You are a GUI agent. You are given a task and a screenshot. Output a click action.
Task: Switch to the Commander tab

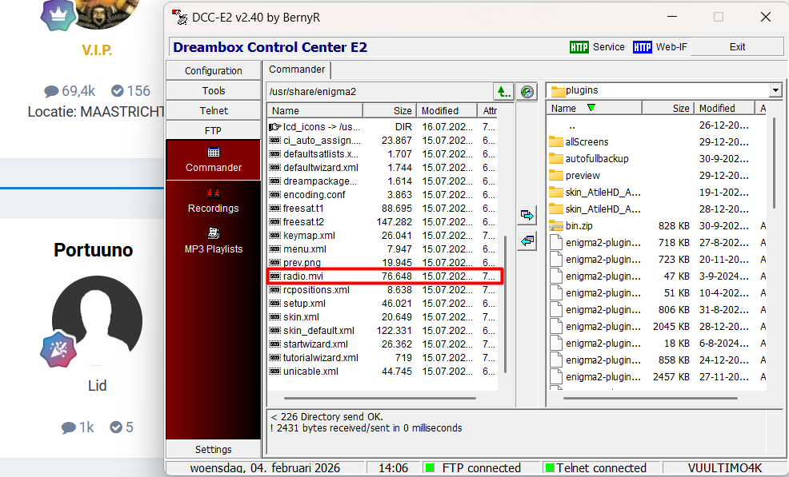point(297,70)
